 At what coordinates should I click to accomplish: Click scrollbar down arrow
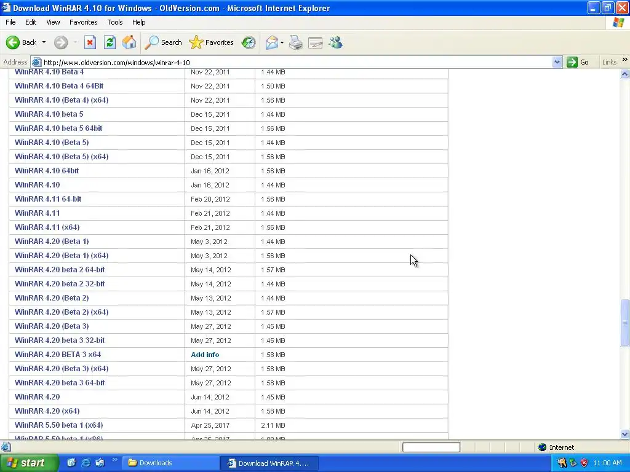(625, 434)
